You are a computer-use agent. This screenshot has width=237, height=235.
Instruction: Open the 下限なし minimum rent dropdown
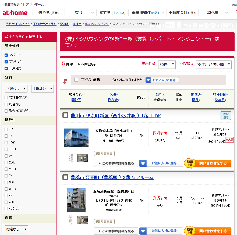(16, 89)
